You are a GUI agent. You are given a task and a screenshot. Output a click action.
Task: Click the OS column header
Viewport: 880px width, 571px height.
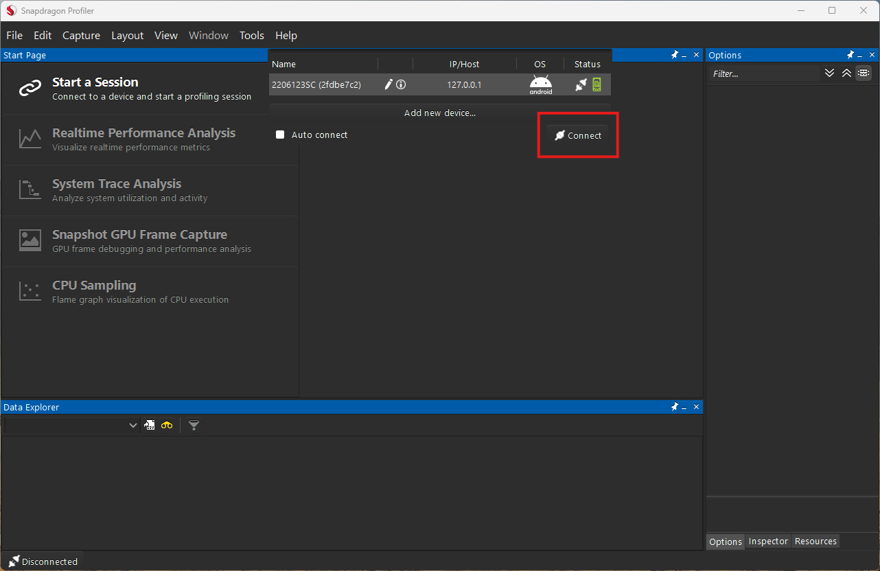(540, 64)
